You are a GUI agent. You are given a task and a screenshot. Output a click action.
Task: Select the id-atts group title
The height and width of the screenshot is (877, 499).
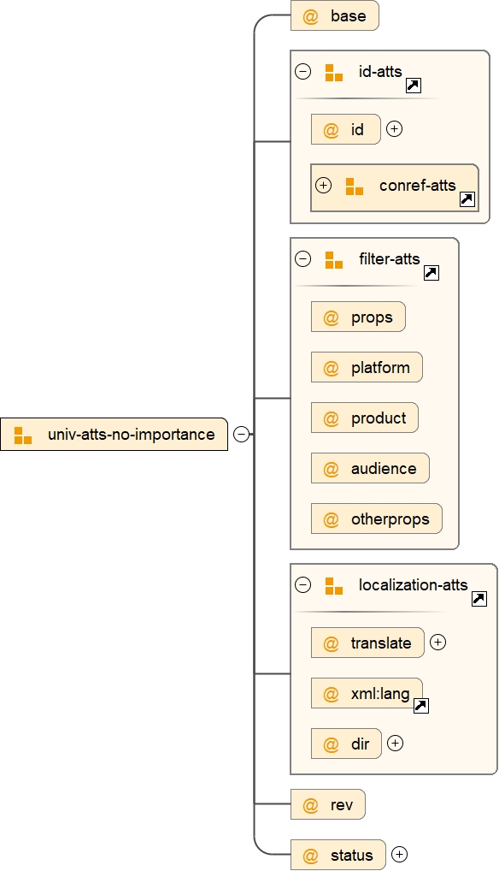coord(380,72)
